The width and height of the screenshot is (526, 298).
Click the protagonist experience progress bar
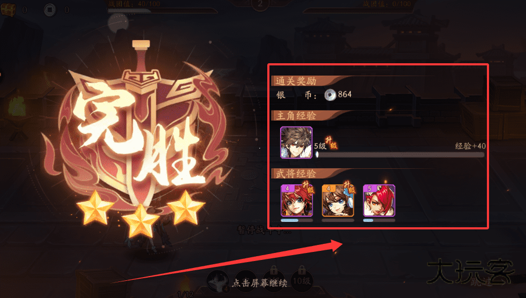400,155
